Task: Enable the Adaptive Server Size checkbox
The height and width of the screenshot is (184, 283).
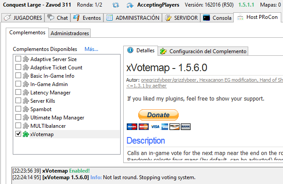Action: coord(18,59)
